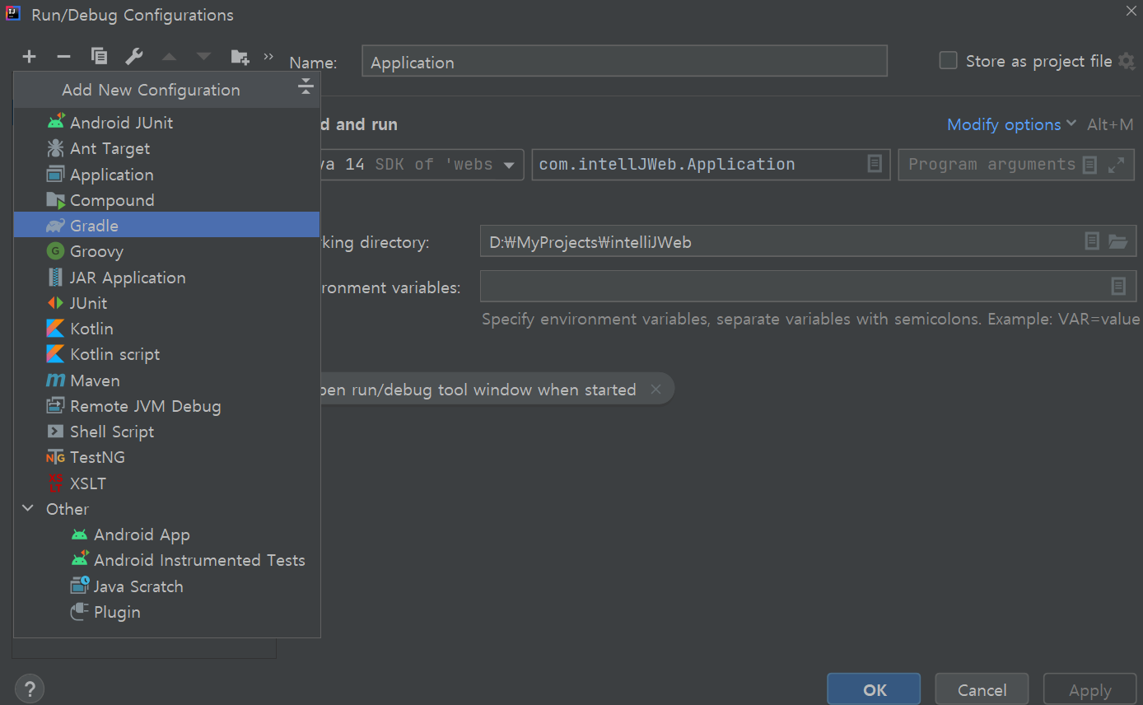Viewport: 1143px width, 705px height.
Task: Click the Copy Configuration icon
Action: pyautogui.click(x=99, y=56)
